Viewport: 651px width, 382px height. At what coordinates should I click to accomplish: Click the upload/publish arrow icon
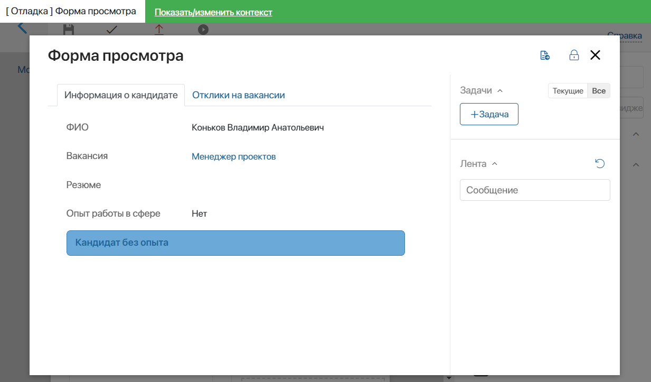click(x=159, y=30)
